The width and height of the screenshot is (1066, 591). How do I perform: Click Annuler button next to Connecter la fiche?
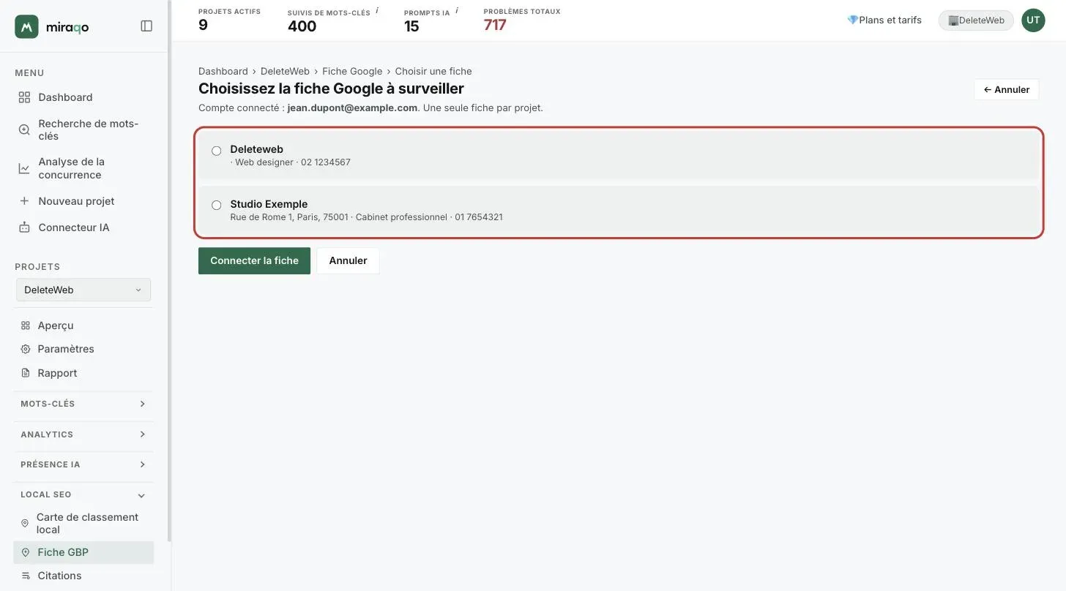pyautogui.click(x=348, y=260)
